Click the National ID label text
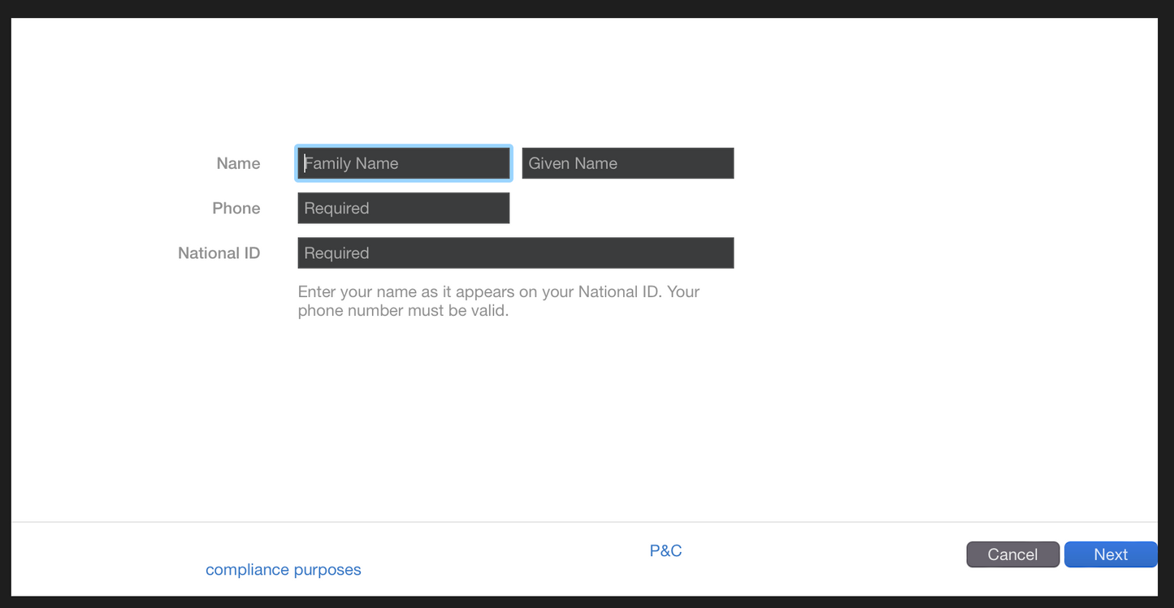Image resolution: width=1174 pixels, height=608 pixels. (x=219, y=252)
